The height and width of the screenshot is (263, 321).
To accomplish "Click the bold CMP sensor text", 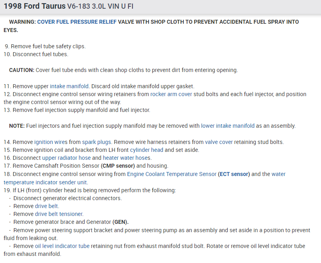I will [118, 166].
